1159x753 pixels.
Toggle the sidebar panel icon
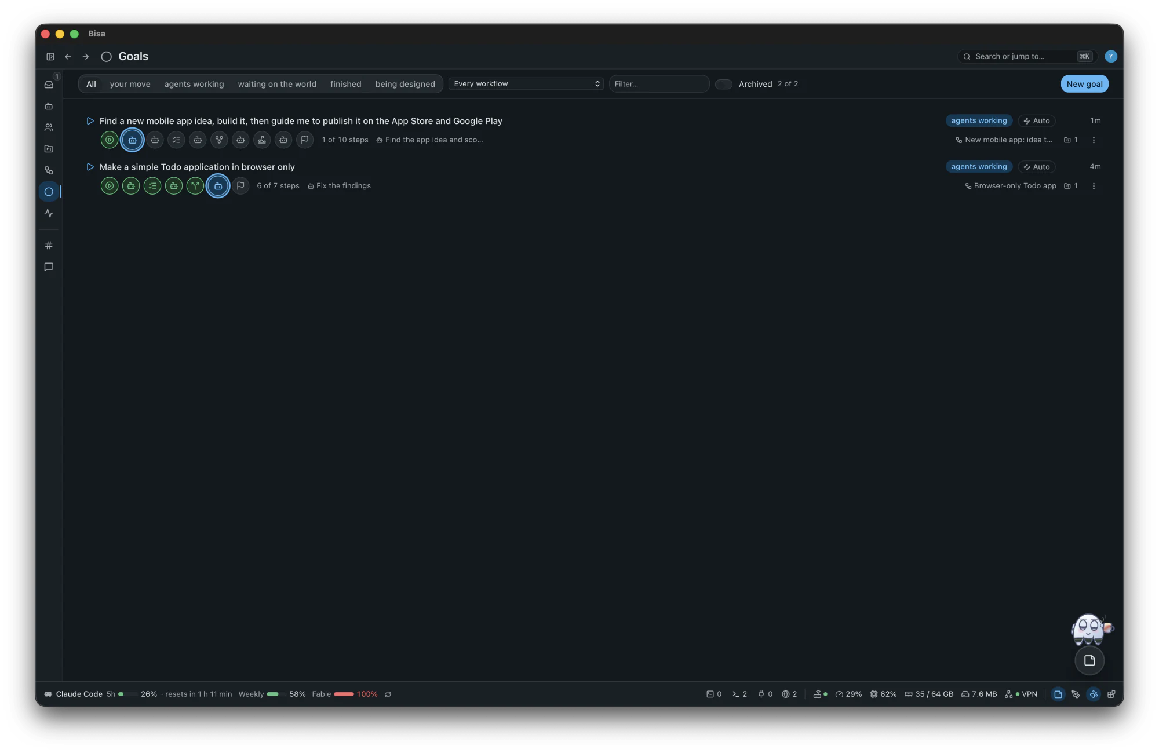(50, 57)
